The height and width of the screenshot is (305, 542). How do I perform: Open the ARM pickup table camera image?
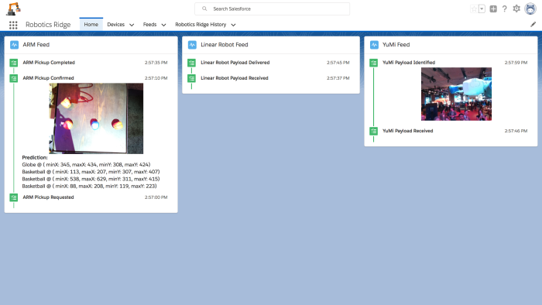(96, 118)
